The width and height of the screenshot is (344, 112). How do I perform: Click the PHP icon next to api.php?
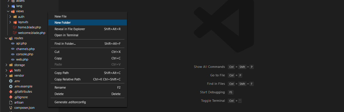pyautogui.click(x=13, y=43)
